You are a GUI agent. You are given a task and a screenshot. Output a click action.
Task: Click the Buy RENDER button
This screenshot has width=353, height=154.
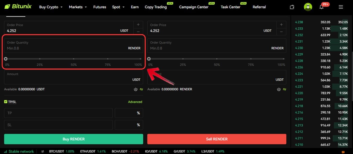pos(74,139)
